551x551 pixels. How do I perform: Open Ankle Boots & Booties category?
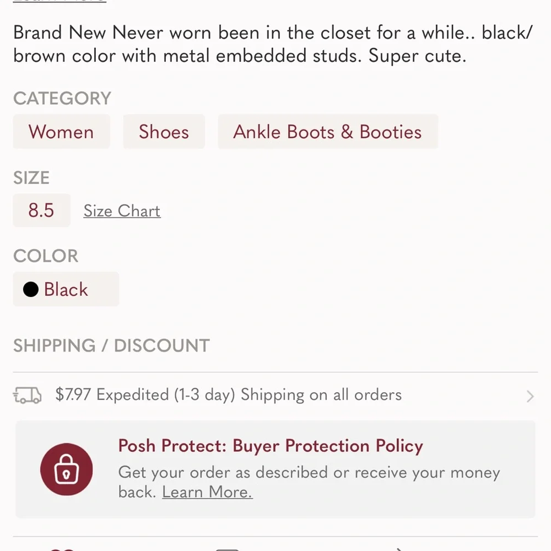327,132
